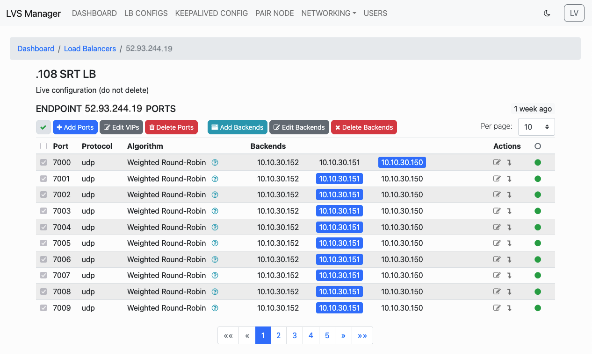Click the down-arrow action icon for port 7000
Image resolution: width=592 pixels, height=354 pixels.
[x=509, y=163]
